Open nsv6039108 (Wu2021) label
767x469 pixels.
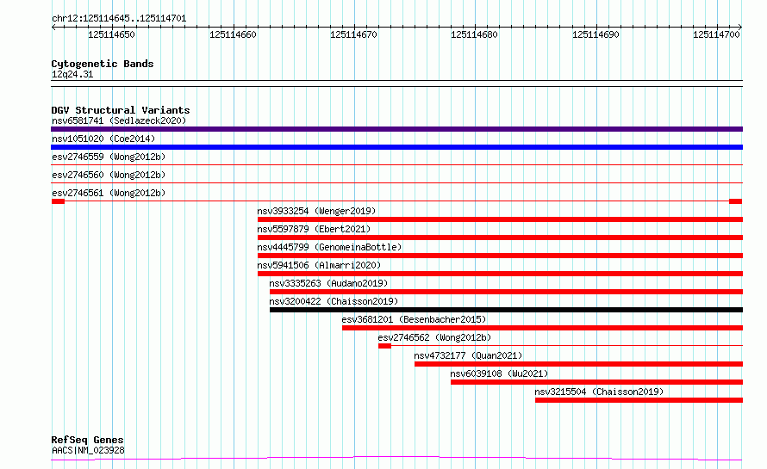(499, 373)
